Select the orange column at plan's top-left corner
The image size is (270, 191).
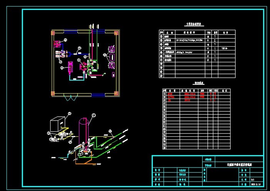[x=53, y=33]
